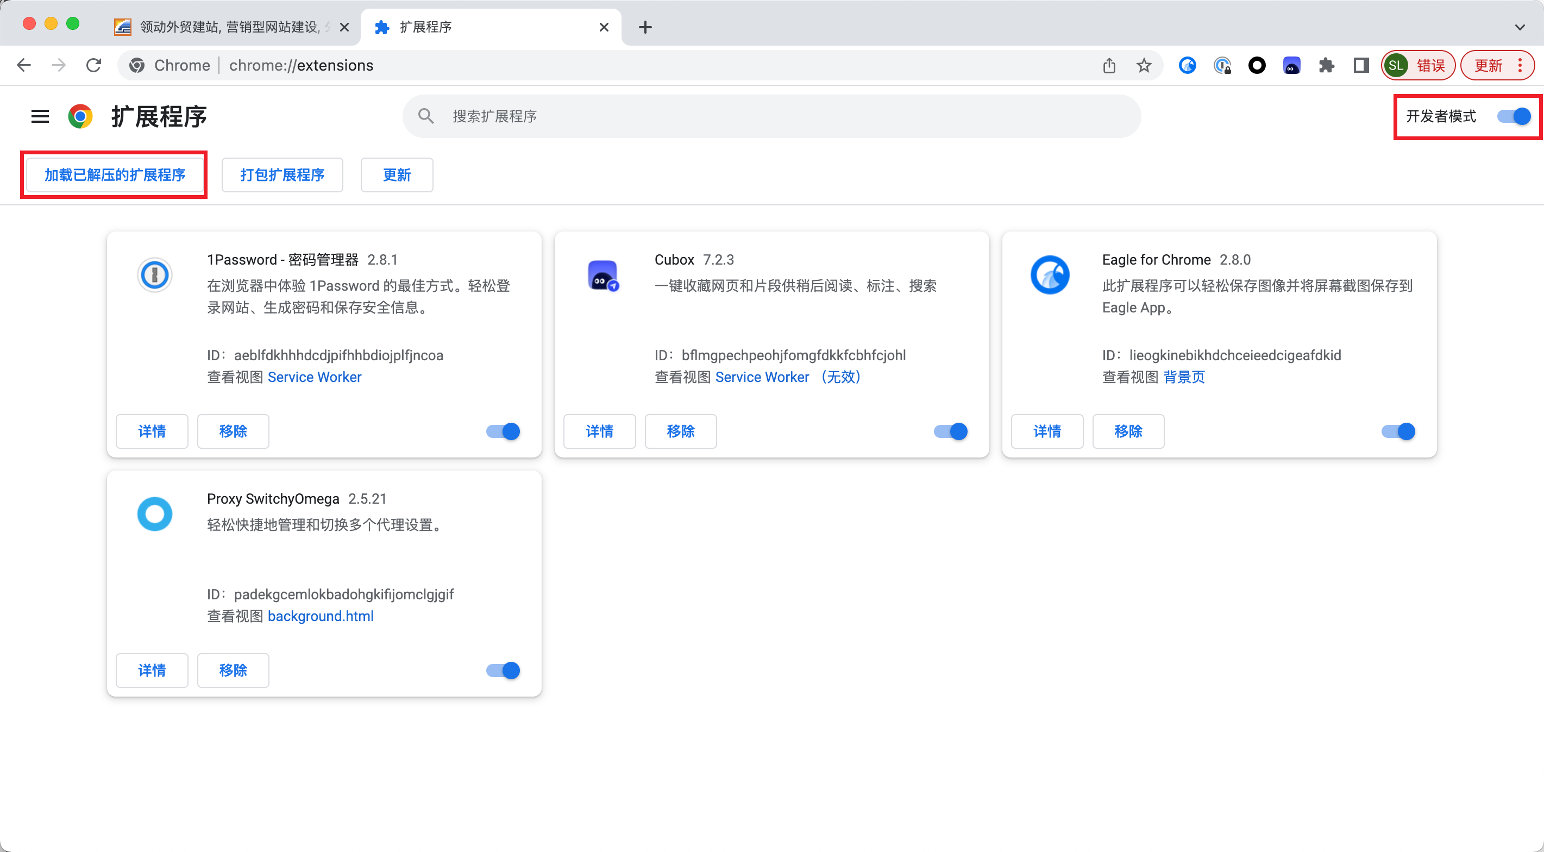The image size is (1544, 852).
Task: Click 加载已解压的扩展程序 button
Action: coord(115,175)
